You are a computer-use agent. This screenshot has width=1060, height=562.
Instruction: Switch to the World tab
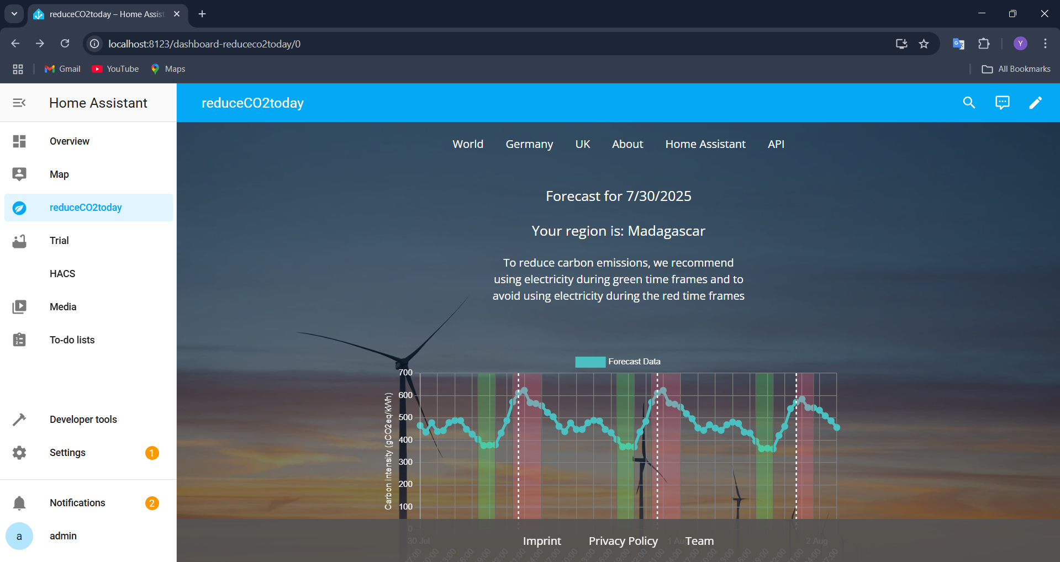tap(468, 144)
